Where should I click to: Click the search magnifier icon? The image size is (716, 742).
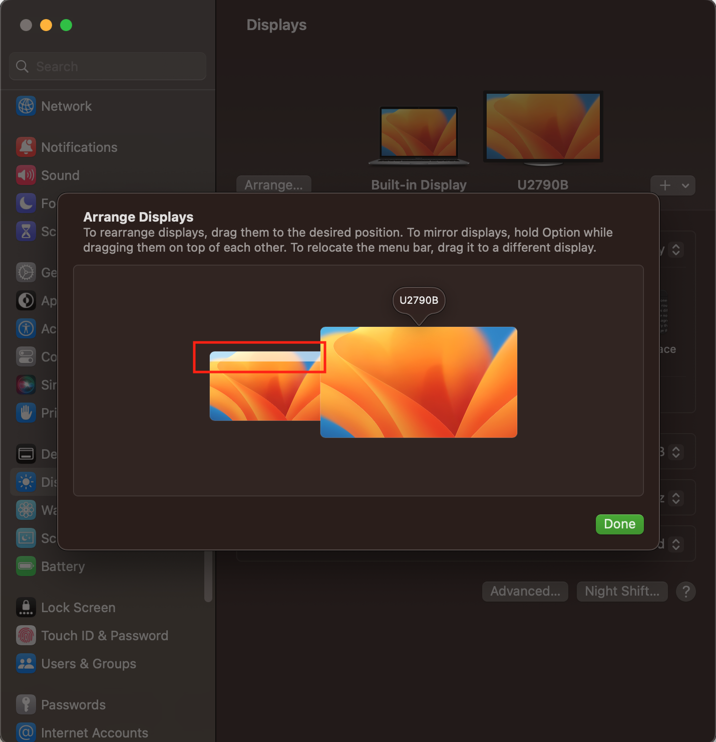pos(22,66)
